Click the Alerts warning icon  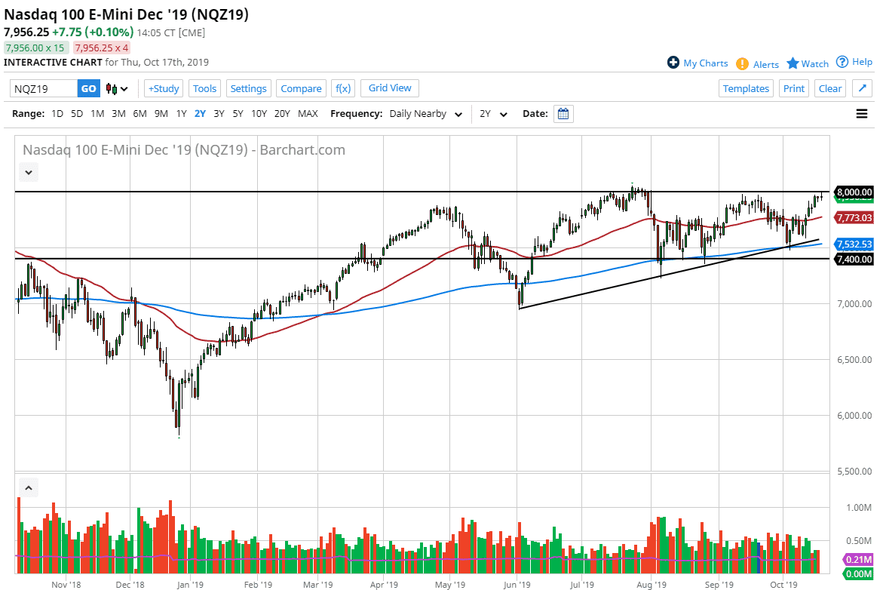(743, 63)
